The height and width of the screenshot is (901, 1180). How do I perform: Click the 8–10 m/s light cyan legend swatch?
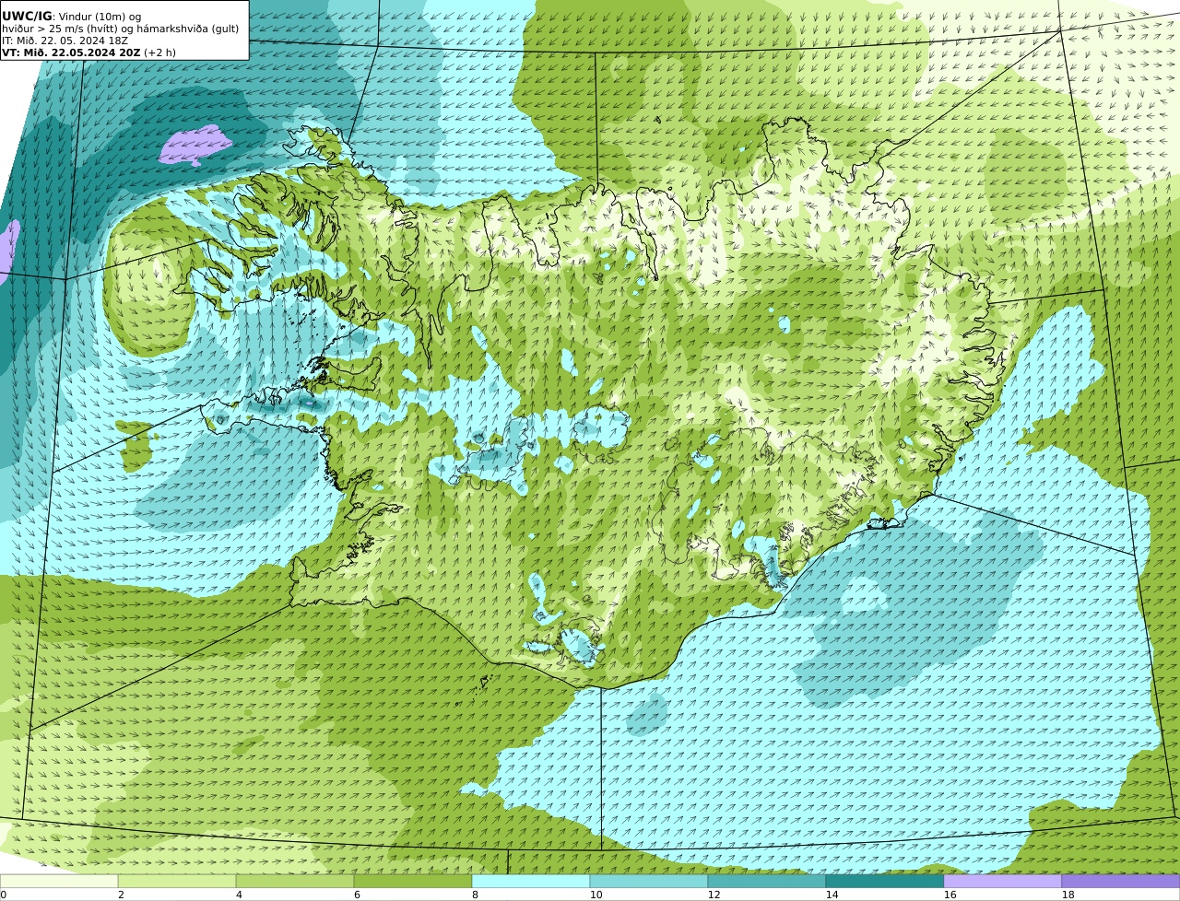tap(531, 881)
